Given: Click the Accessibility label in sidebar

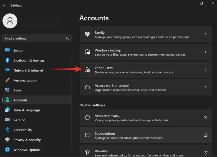Looking at the screenshot, I should (x=23, y=130).
